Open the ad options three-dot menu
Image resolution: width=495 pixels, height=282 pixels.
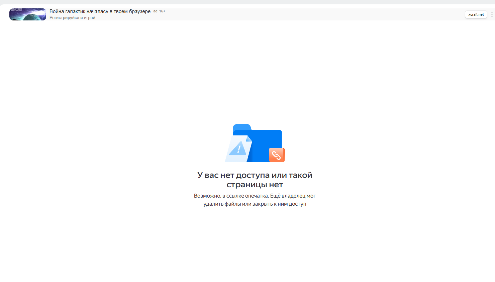tap(492, 14)
